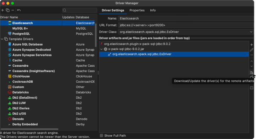Click the Azure Synapse Dedicated driver icon
The width and height of the screenshot is (256, 139).
click(x=10, y=50)
